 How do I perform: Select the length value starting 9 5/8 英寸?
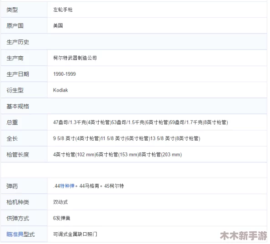(x=126, y=138)
